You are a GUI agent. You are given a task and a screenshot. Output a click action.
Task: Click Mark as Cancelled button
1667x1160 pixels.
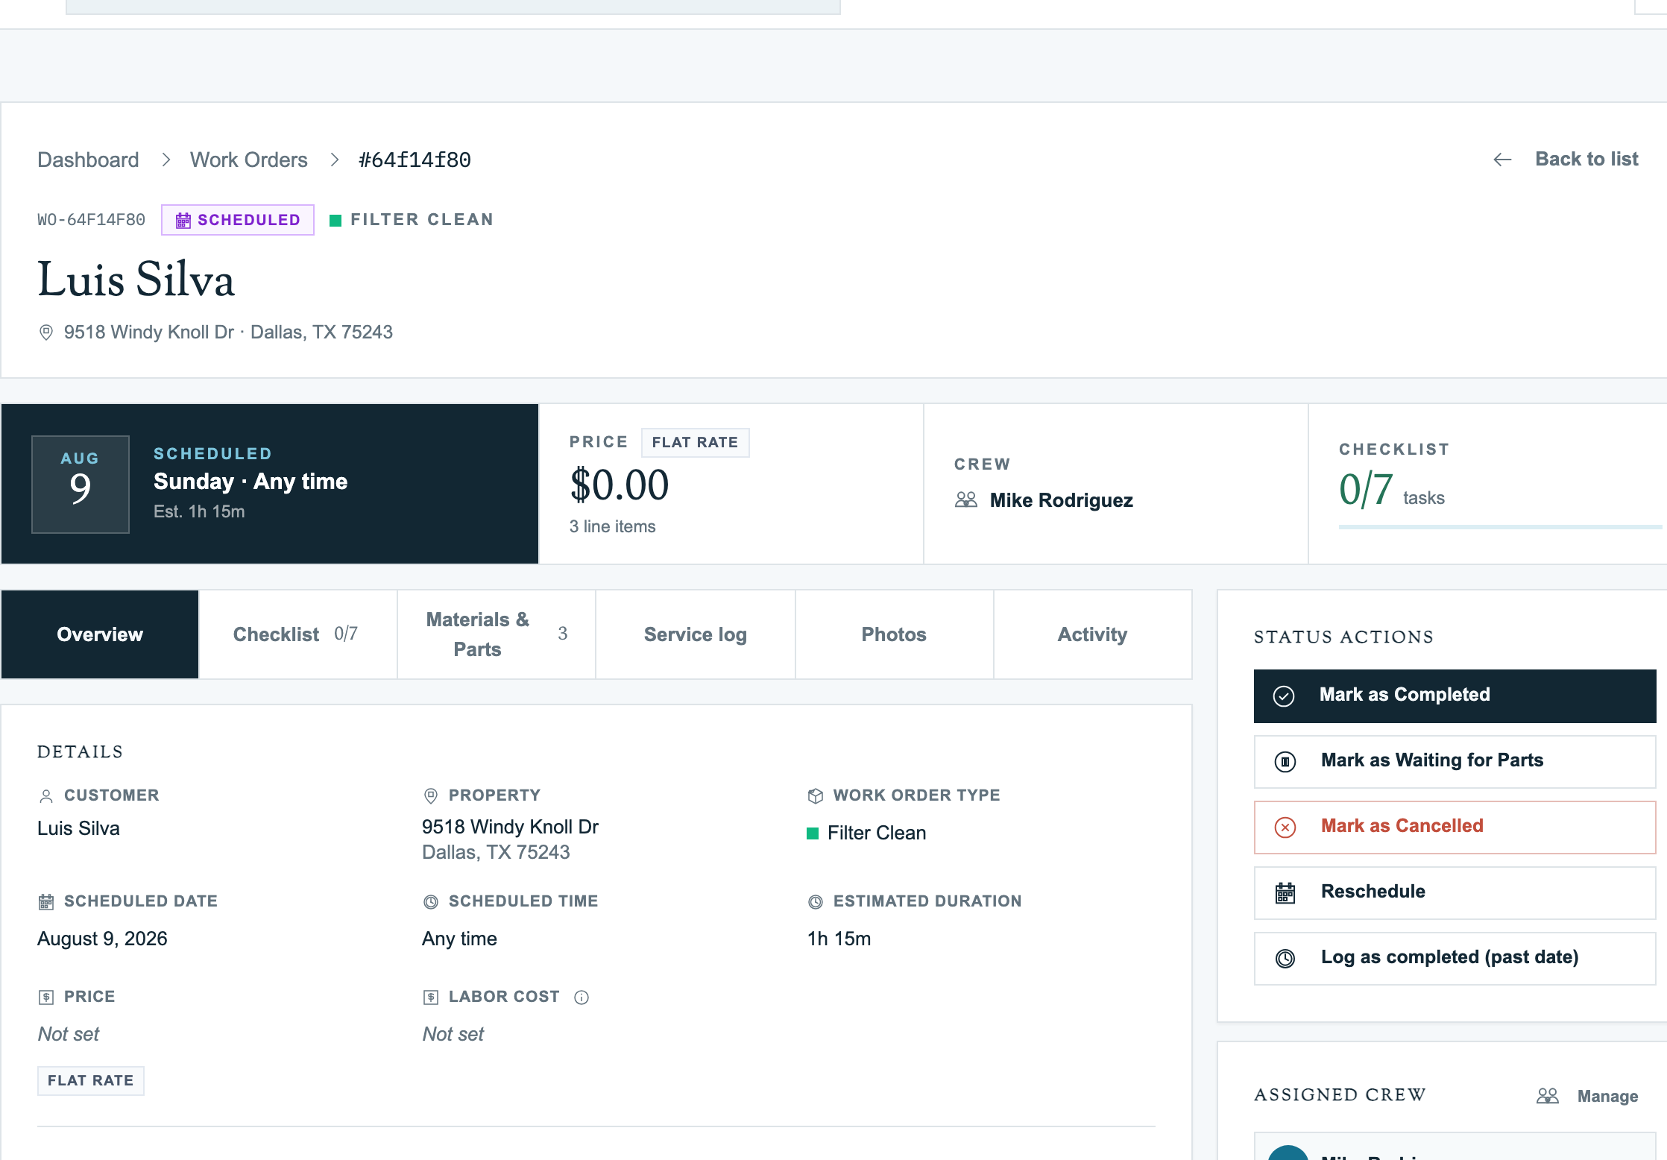[x=1455, y=827]
